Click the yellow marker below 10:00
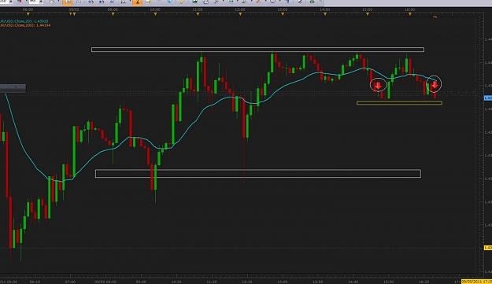This screenshot has height=284, width=492. (x=155, y=14)
